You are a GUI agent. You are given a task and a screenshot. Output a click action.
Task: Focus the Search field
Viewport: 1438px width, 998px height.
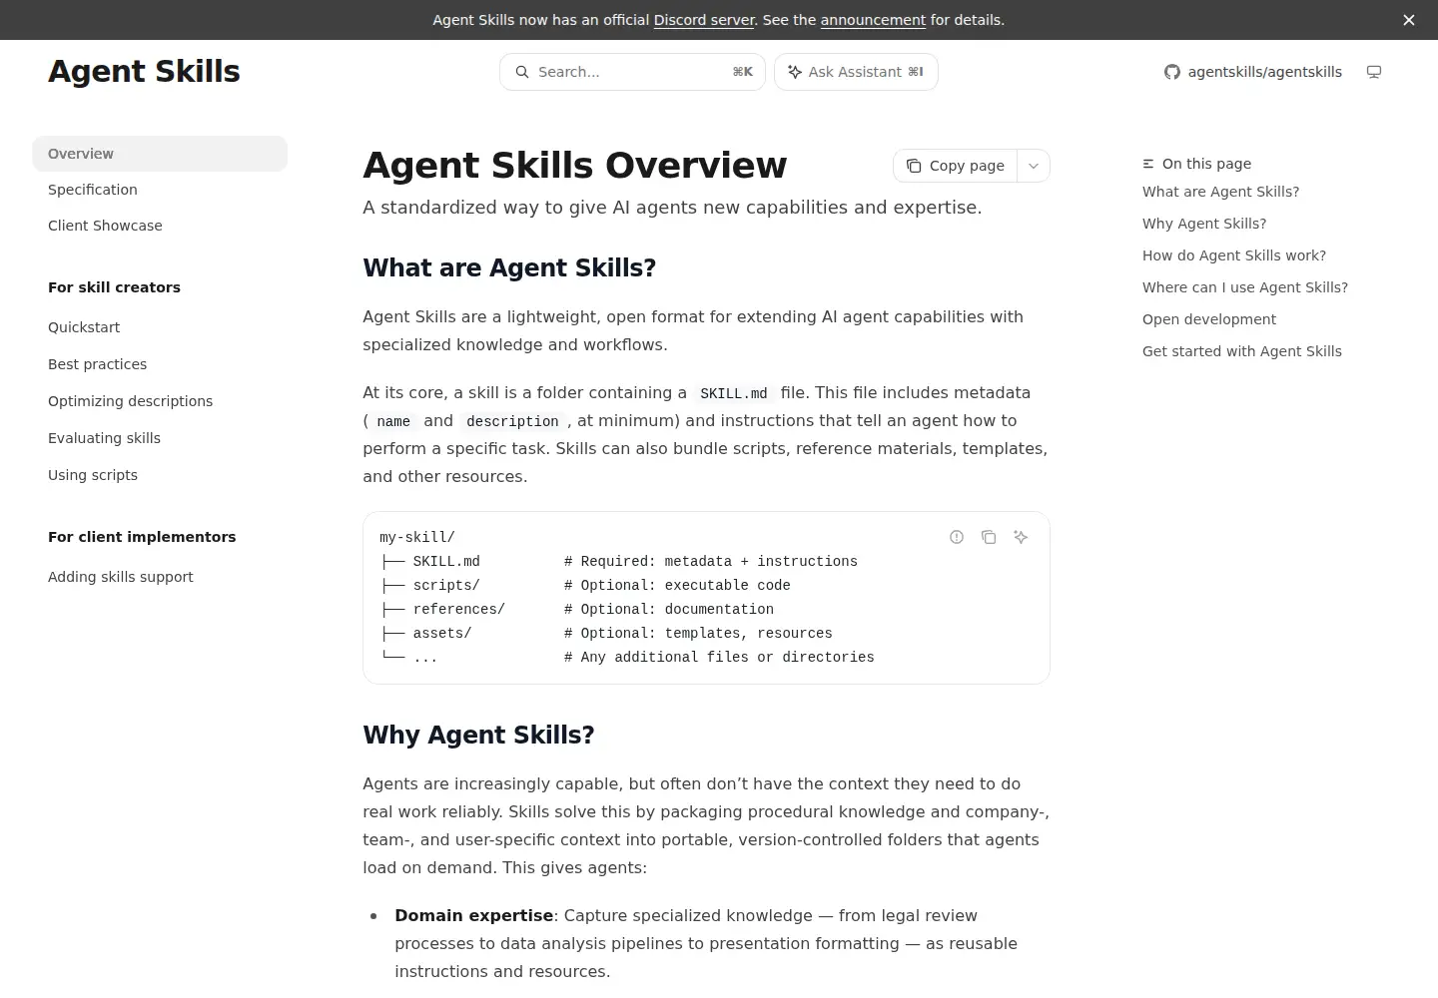pos(632,72)
